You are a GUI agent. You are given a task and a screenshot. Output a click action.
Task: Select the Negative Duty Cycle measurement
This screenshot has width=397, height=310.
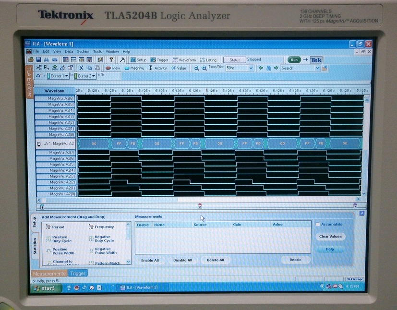(x=101, y=239)
